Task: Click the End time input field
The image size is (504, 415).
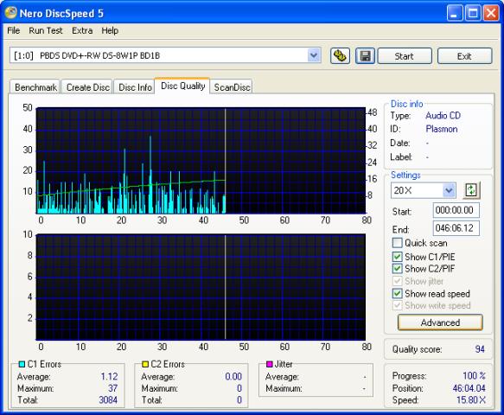Action: pos(456,228)
